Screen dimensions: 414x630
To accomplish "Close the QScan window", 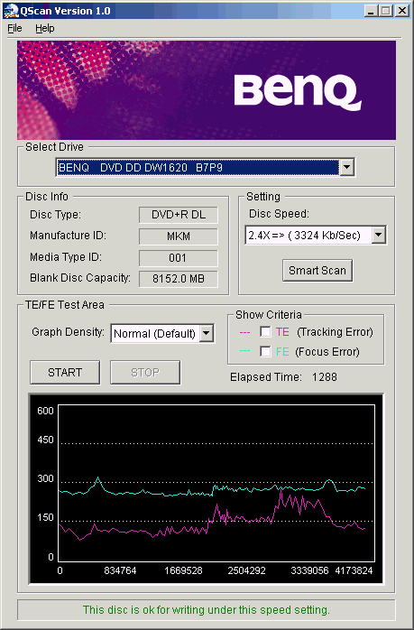I will 402,11.
